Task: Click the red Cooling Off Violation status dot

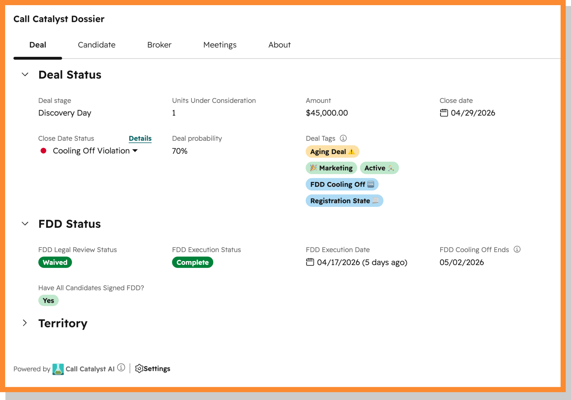Action: (43, 151)
